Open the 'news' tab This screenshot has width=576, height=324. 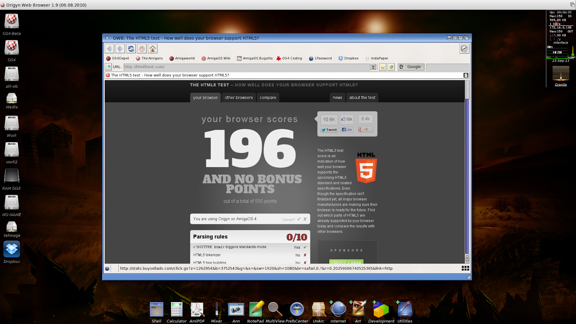[337, 98]
